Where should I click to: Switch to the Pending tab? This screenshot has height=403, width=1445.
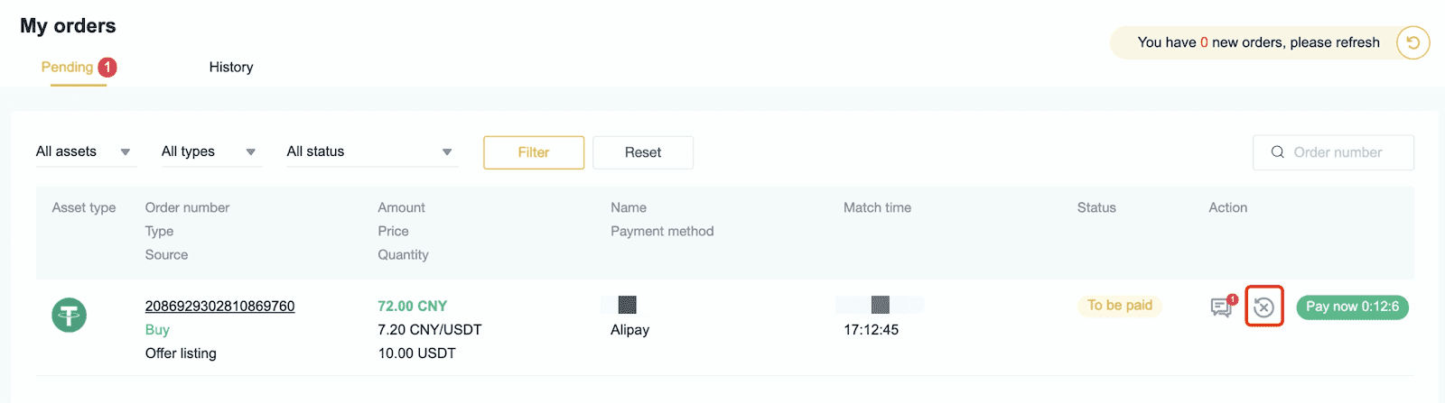coord(68,67)
